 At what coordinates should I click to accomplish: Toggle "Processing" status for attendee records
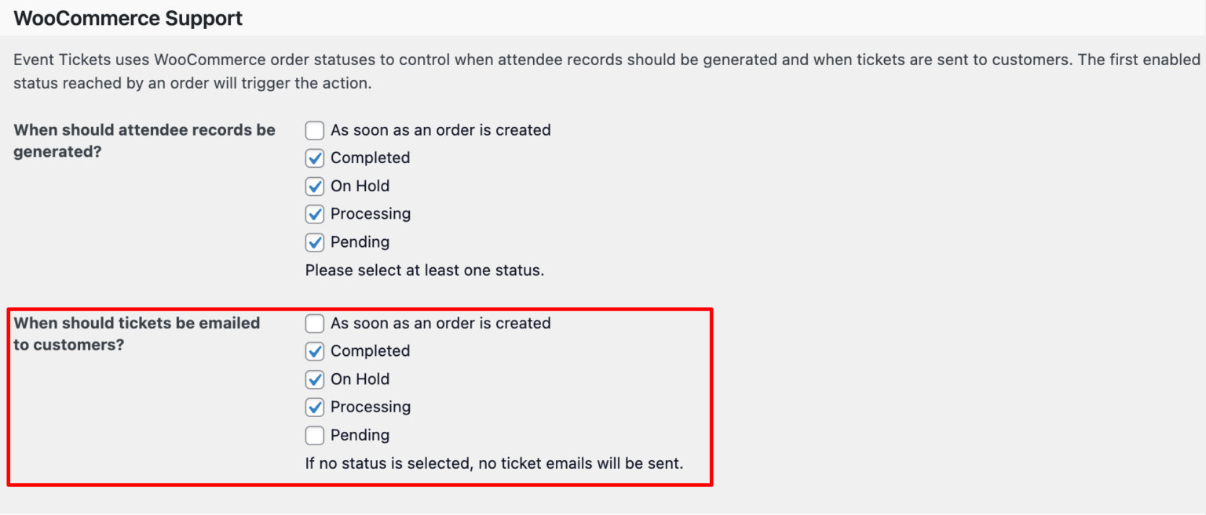point(315,214)
